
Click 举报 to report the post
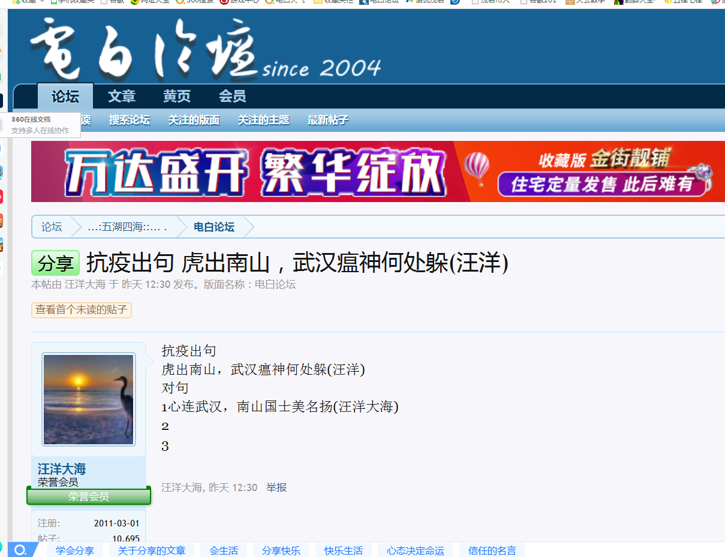[276, 487]
